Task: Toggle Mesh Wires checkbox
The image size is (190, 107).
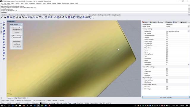Action: (167, 48)
